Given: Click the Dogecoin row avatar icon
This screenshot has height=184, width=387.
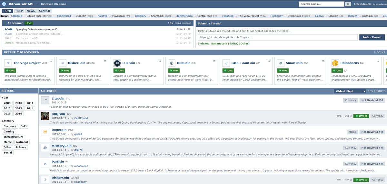Looking at the screenshot, I should [45, 132].
